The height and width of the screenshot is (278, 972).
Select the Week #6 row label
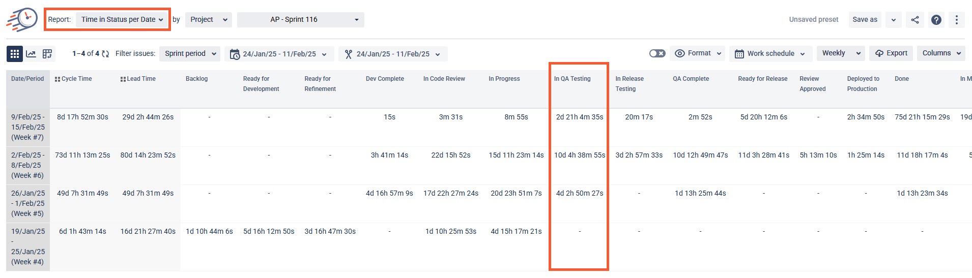coord(28,165)
